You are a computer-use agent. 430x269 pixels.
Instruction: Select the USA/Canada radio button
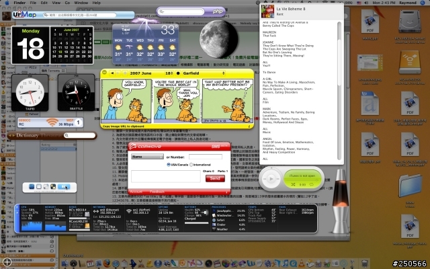pyautogui.click(x=169, y=165)
